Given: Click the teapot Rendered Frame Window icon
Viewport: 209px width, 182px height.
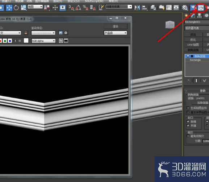Looking at the screenshot, I should 201,8.
